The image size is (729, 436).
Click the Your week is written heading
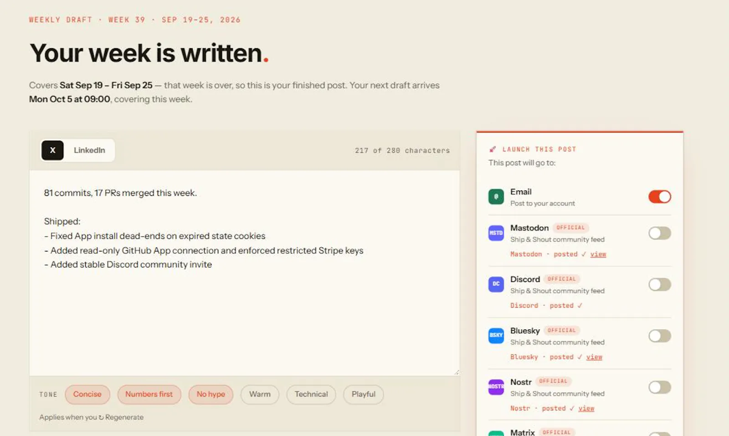pyautogui.click(x=149, y=53)
